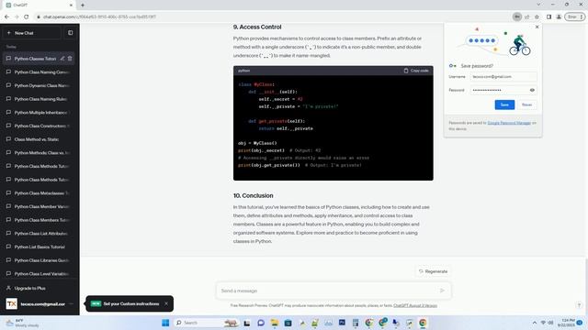The width and height of the screenshot is (588, 330).
Task: Close the Save password popup
Action: pos(537,27)
